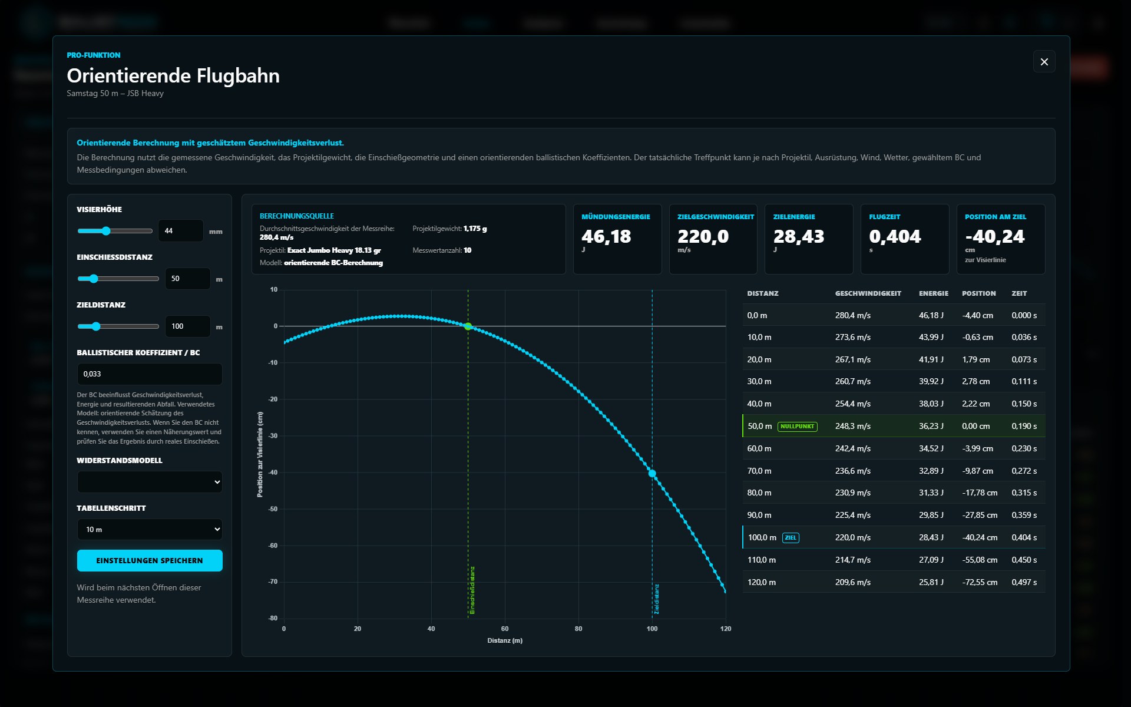1131x707 pixels.
Task: Click the GESCHWINDIGKEIT column header
Action: point(868,293)
